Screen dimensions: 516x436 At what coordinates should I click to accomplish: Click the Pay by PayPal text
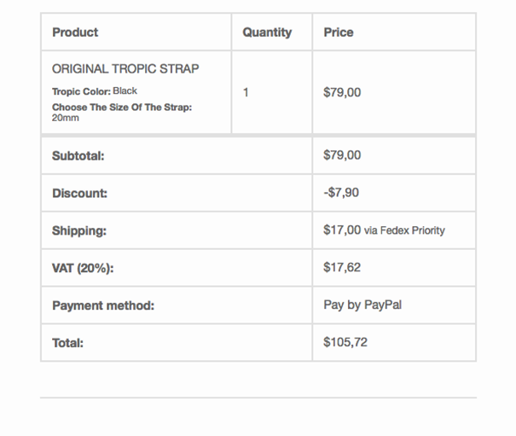(x=362, y=305)
